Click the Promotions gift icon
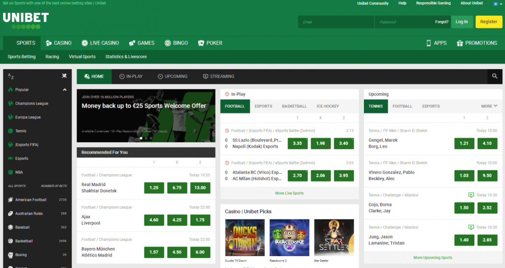The image size is (505, 268). (x=460, y=43)
